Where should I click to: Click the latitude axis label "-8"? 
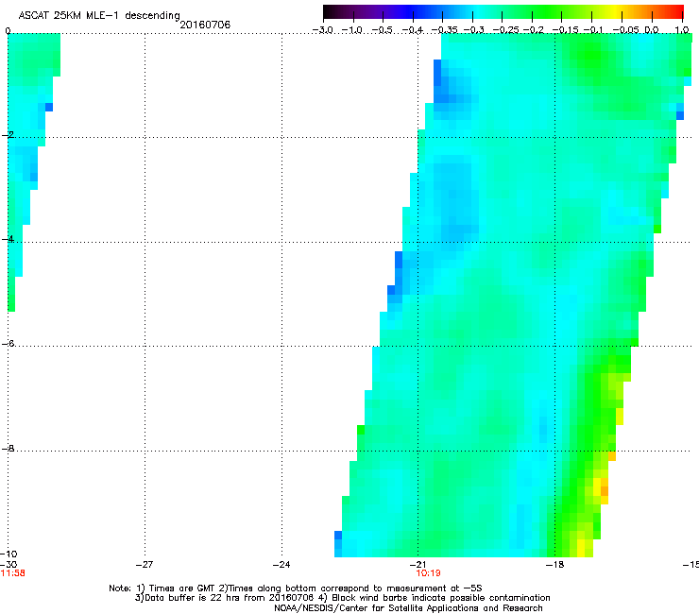8,449
